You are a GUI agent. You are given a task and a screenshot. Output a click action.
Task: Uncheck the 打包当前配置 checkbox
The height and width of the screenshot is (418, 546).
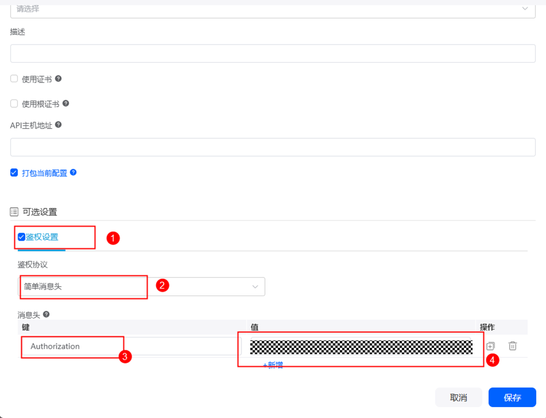[x=14, y=173]
